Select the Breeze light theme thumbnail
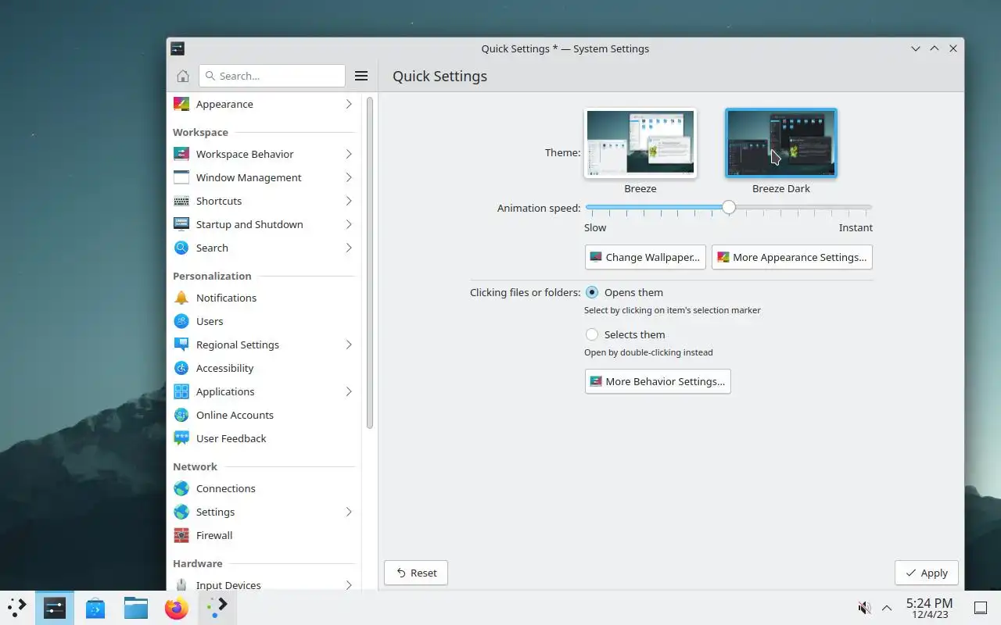Screen dimensions: 1001x625 click(640, 143)
